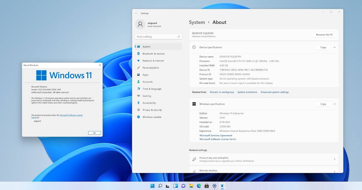362x190 pixels.
Task: Open Apps settings category
Action: point(158,75)
